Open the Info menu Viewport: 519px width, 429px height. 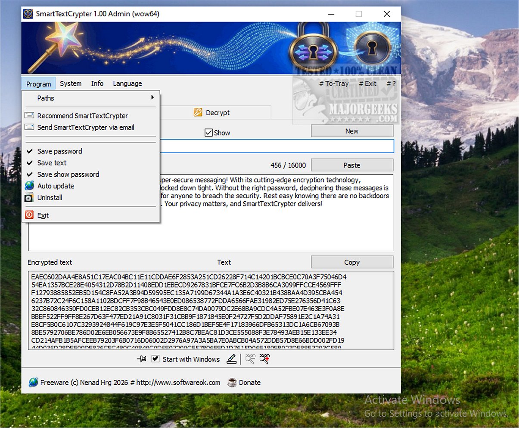tap(97, 83)
